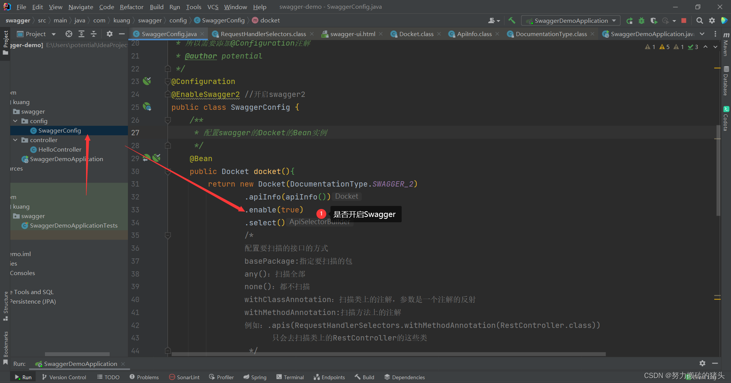This screenshot has width=731, height=383.
Task: Hide the Project tool window
Action: [122, 34]
